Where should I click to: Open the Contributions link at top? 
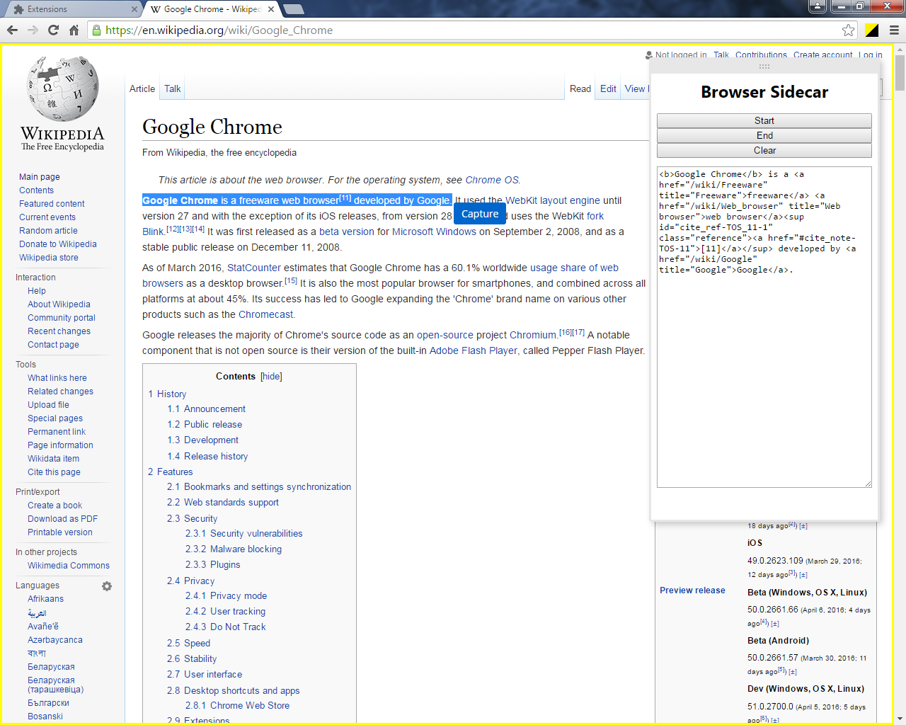tap(761, 55)
